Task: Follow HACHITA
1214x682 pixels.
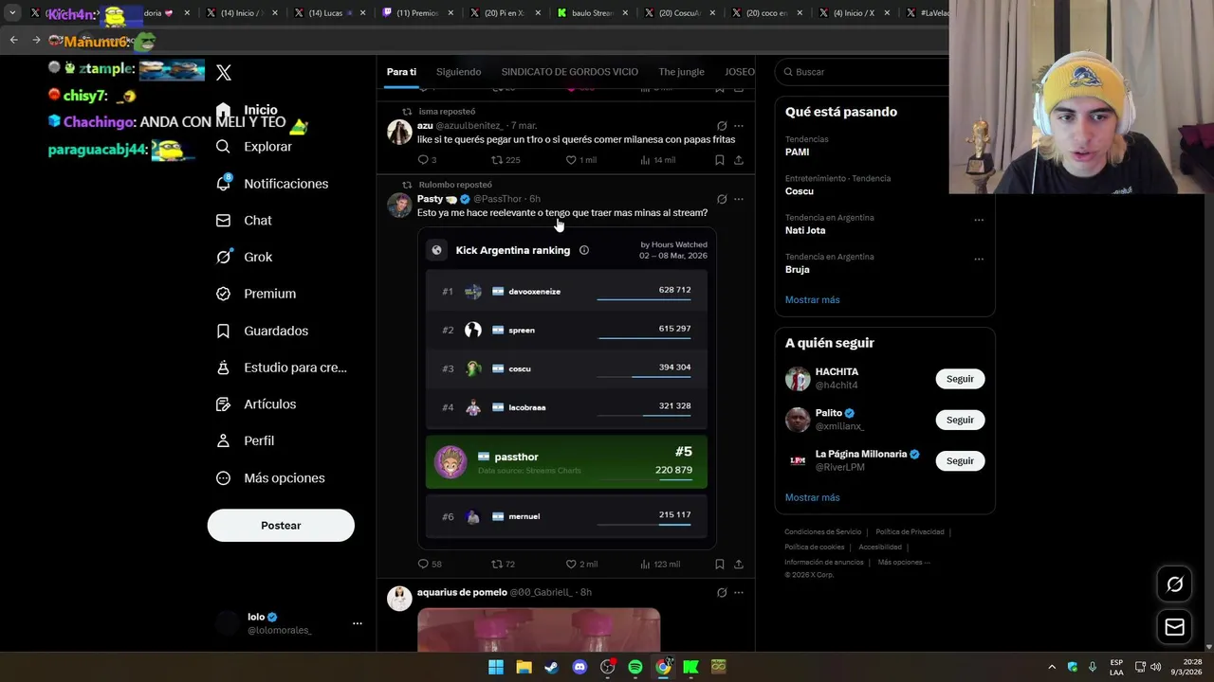Action: click(960, 379)
